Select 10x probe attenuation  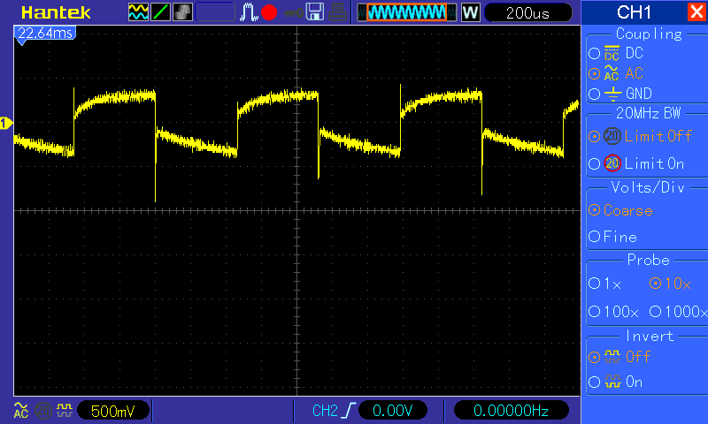tap(655, 284)
